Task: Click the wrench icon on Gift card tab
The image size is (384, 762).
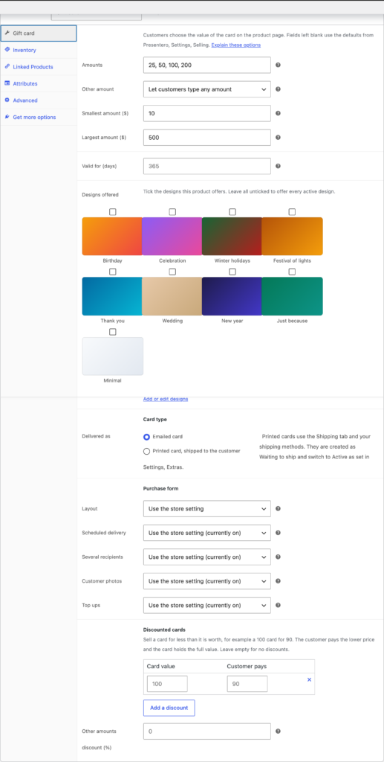Action: tap(7, 33)
